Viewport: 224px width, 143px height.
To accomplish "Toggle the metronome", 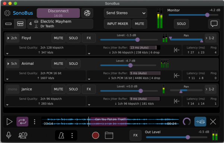I will tap(61, 135).
